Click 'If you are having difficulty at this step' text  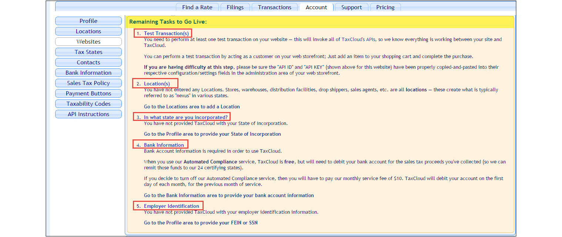[189, 67]
